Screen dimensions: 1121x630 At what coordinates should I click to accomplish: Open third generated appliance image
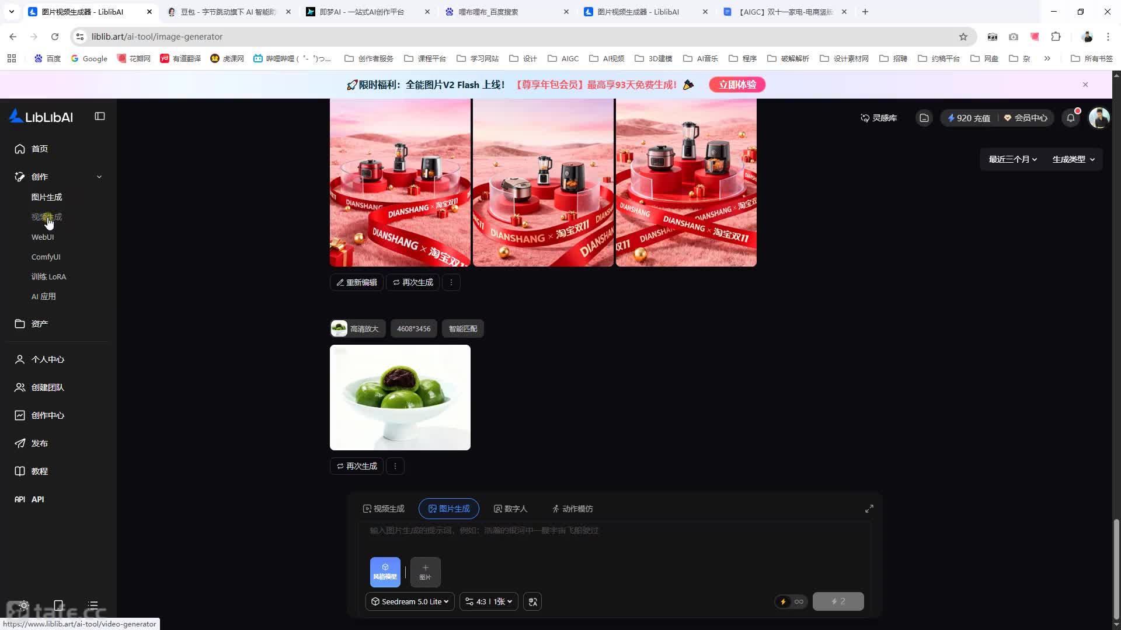[x=686, y=183]
